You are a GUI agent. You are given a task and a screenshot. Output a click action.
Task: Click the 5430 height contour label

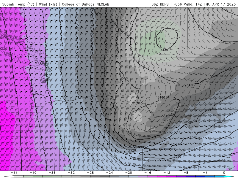(x=164, y=50)
